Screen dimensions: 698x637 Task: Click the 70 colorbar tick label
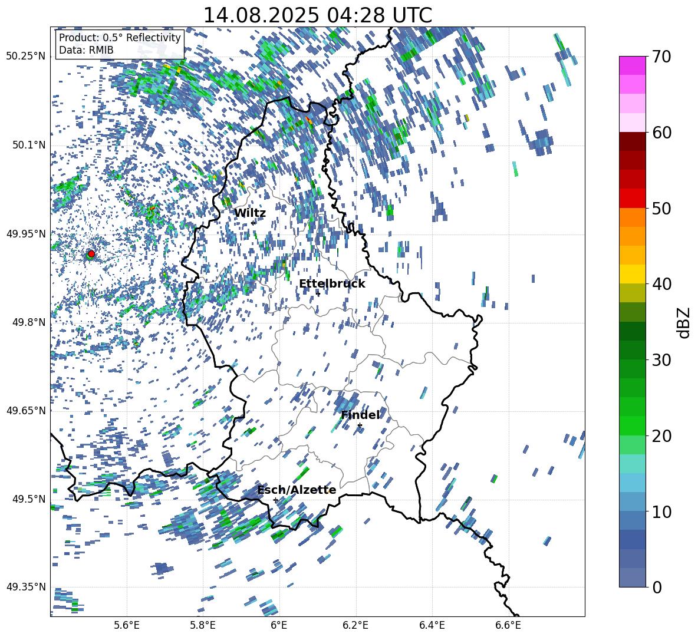[661, 57]
